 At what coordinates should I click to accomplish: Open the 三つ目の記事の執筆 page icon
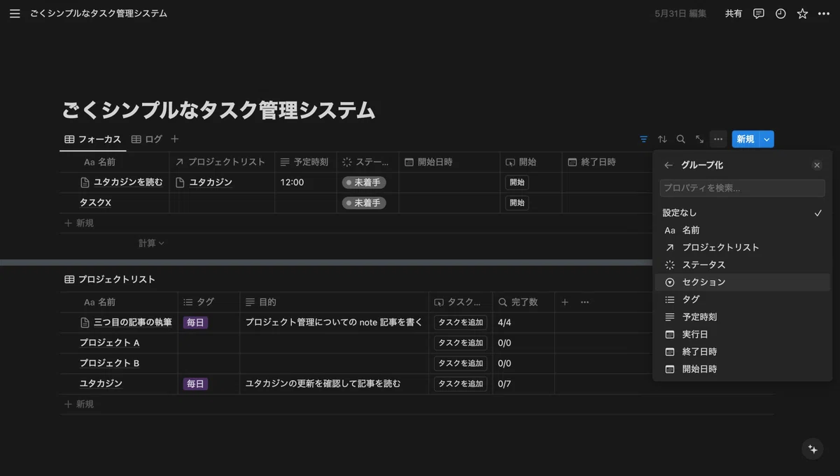85,322
